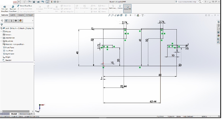The width and height of the screenshot is (222, 119).
Task: Select the Model tab at bottom
Action: [x=14, y=114]
